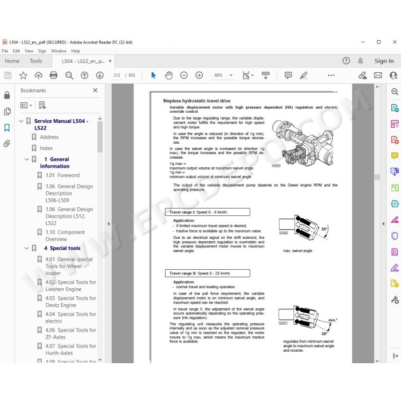This screenshot has width=401, height=401.
Task: Find current bookmark icon
Action: tap(42, 105)
